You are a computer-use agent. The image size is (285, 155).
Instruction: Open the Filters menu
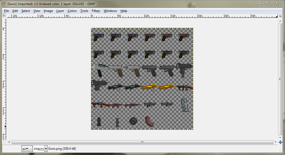pos(96,11)
